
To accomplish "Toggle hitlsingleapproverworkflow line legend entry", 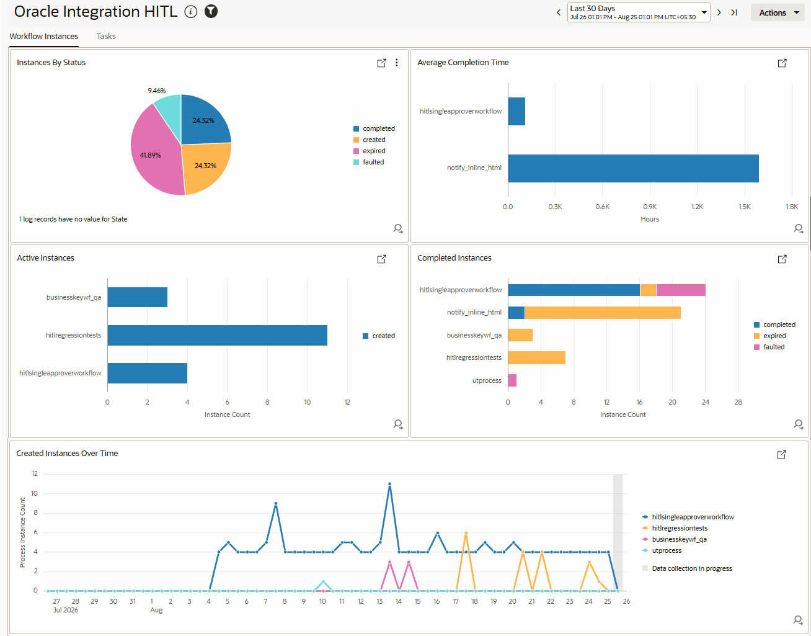I will (688, 517).
